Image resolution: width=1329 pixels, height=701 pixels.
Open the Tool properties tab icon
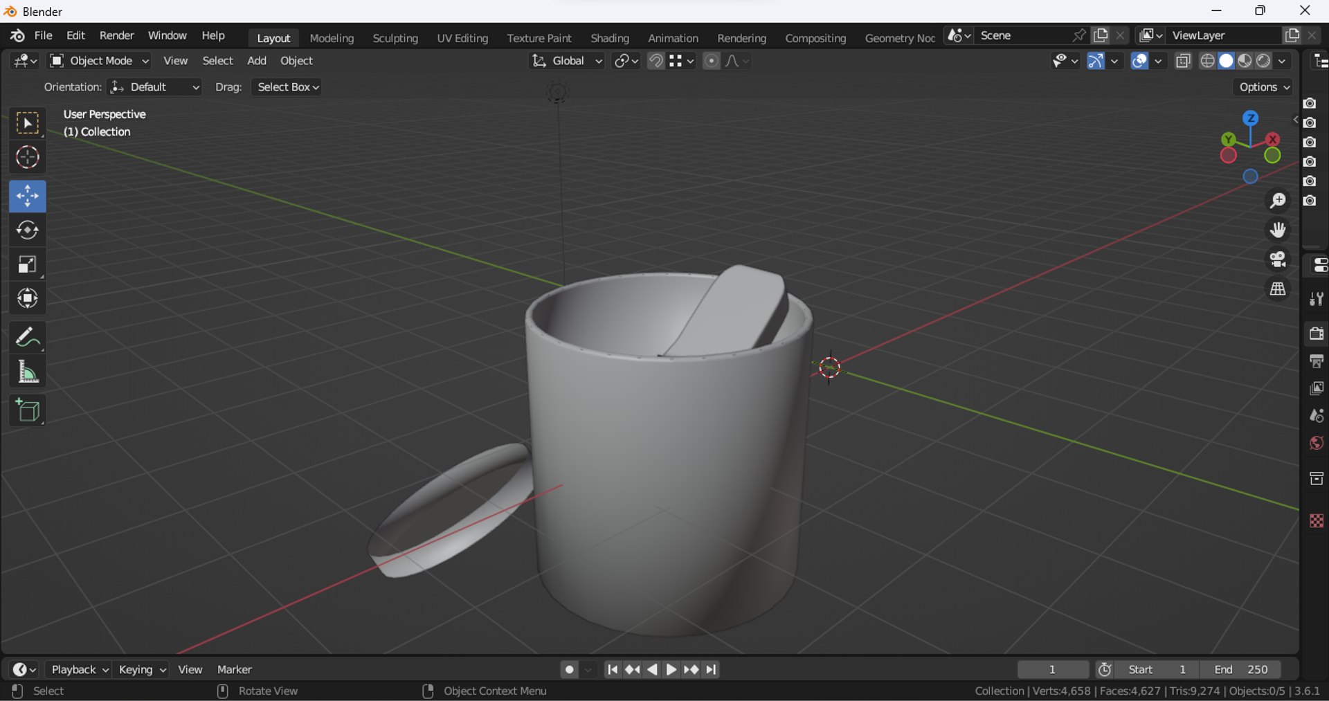click(x=1317, y=299)
